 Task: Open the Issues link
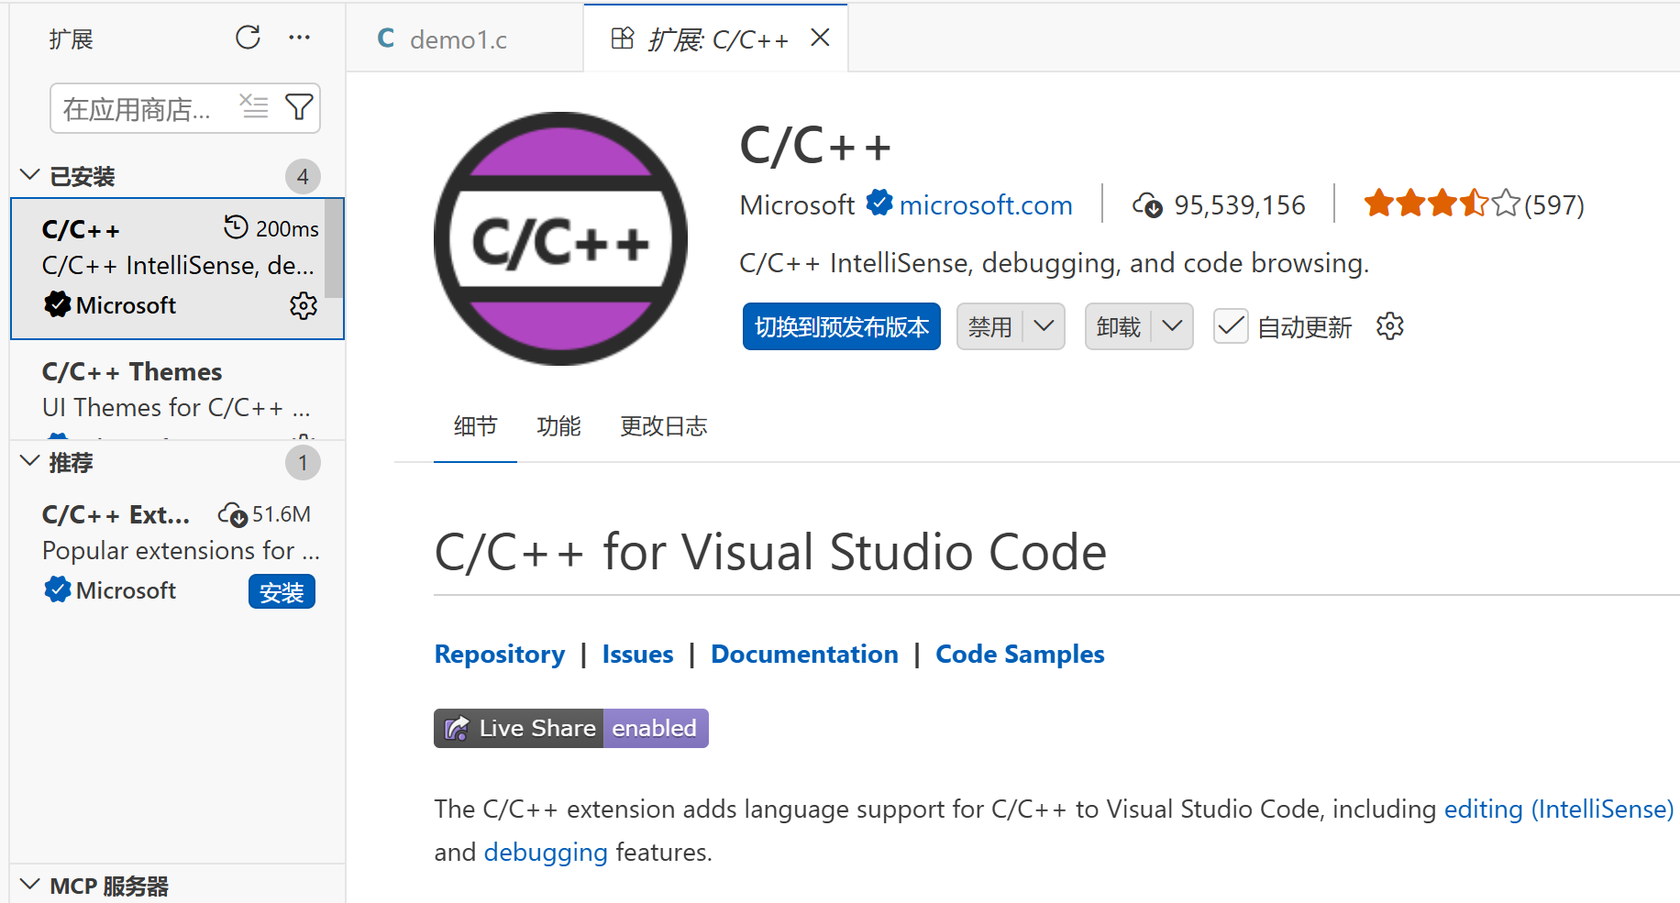pos(638,654)
